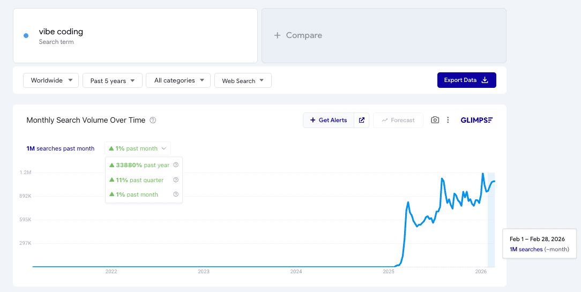The width and height of the screenshot is (581, 292).
Task: Click the 297K y-axis label
Action: pos(25,243)
